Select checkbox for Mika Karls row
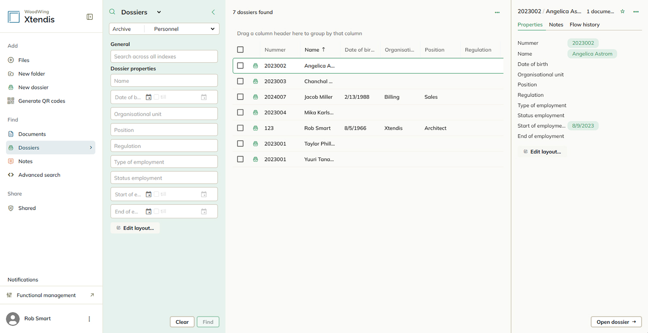The width and height of the screenshot is (648, 333). tap(240, 113)
